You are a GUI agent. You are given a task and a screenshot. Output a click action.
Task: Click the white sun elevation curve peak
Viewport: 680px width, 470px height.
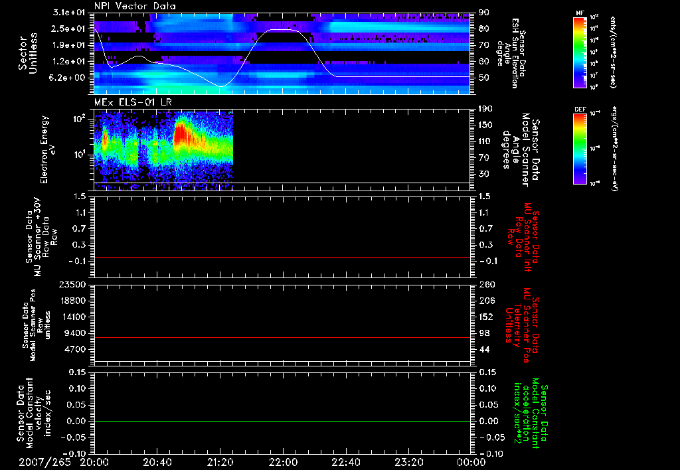[x=282, y=29]
